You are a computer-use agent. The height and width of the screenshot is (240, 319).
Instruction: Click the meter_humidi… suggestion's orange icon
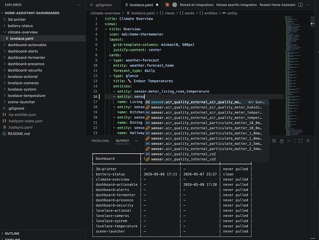(148, 108)
